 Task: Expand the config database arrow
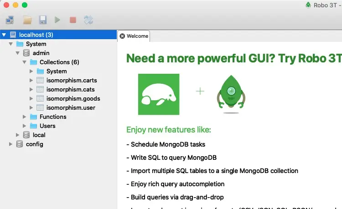(10, 144)
